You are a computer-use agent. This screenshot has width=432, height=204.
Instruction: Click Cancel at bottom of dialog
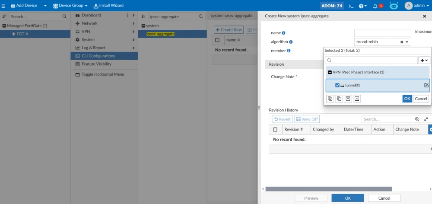click(384, 198)
